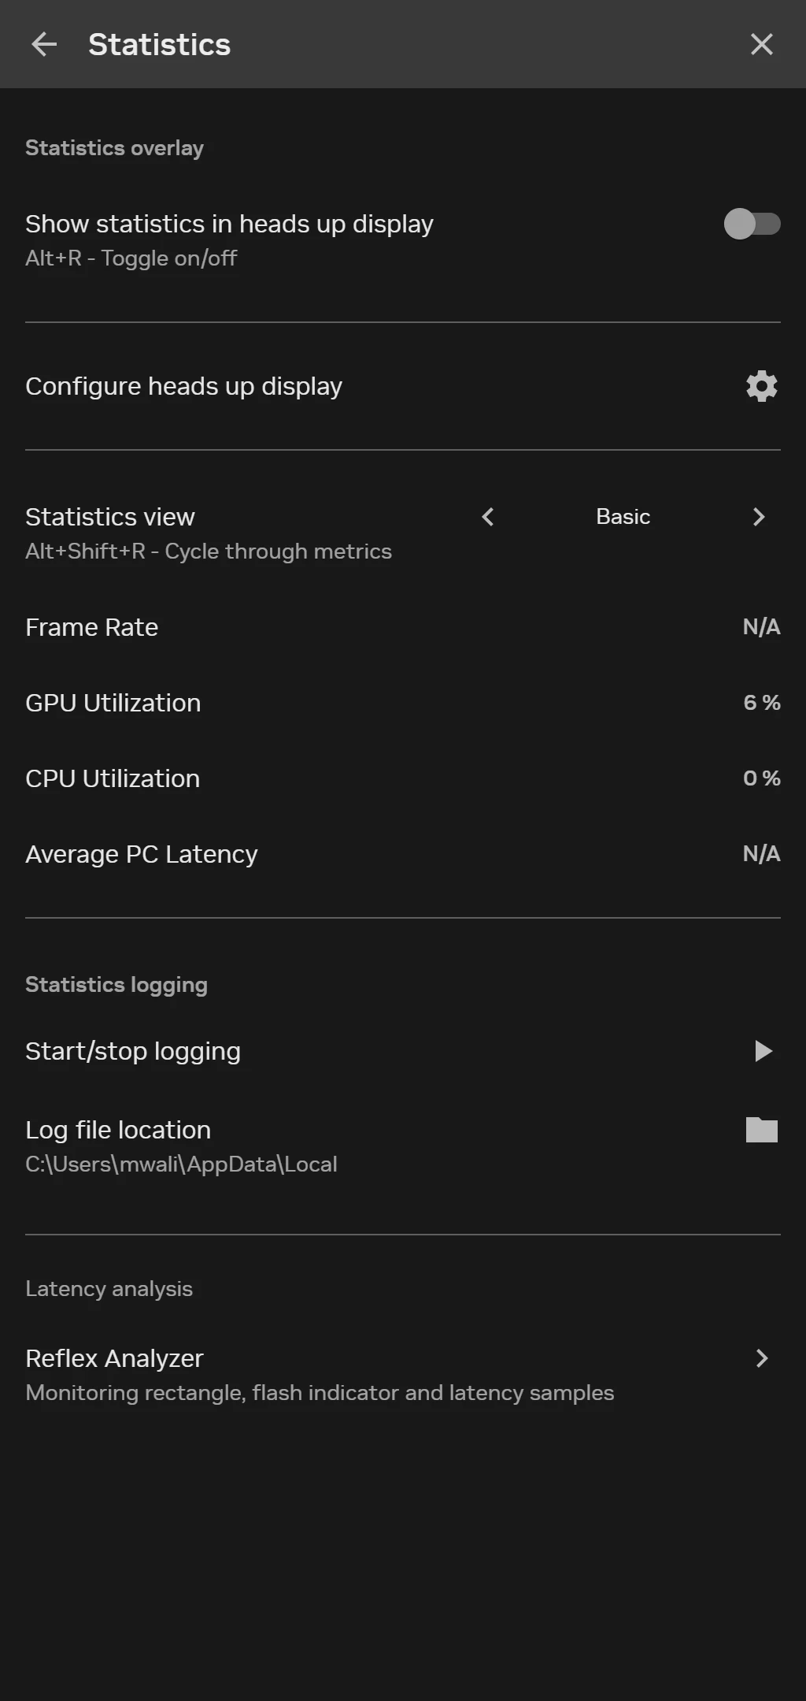
Task: Open log file location folder icon
Action: 761,1130
